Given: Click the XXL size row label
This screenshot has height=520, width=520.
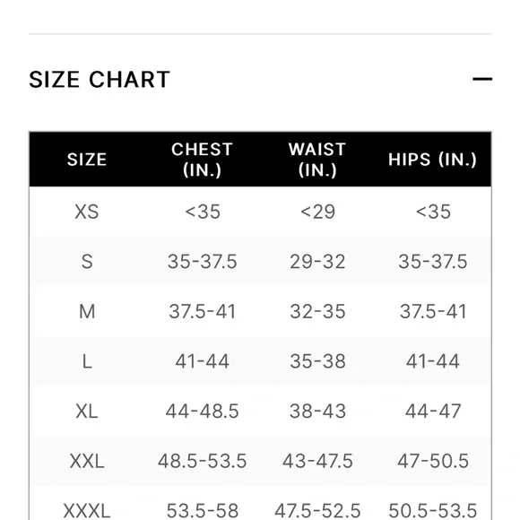Looking at the screenshot, I should [87, 461].
